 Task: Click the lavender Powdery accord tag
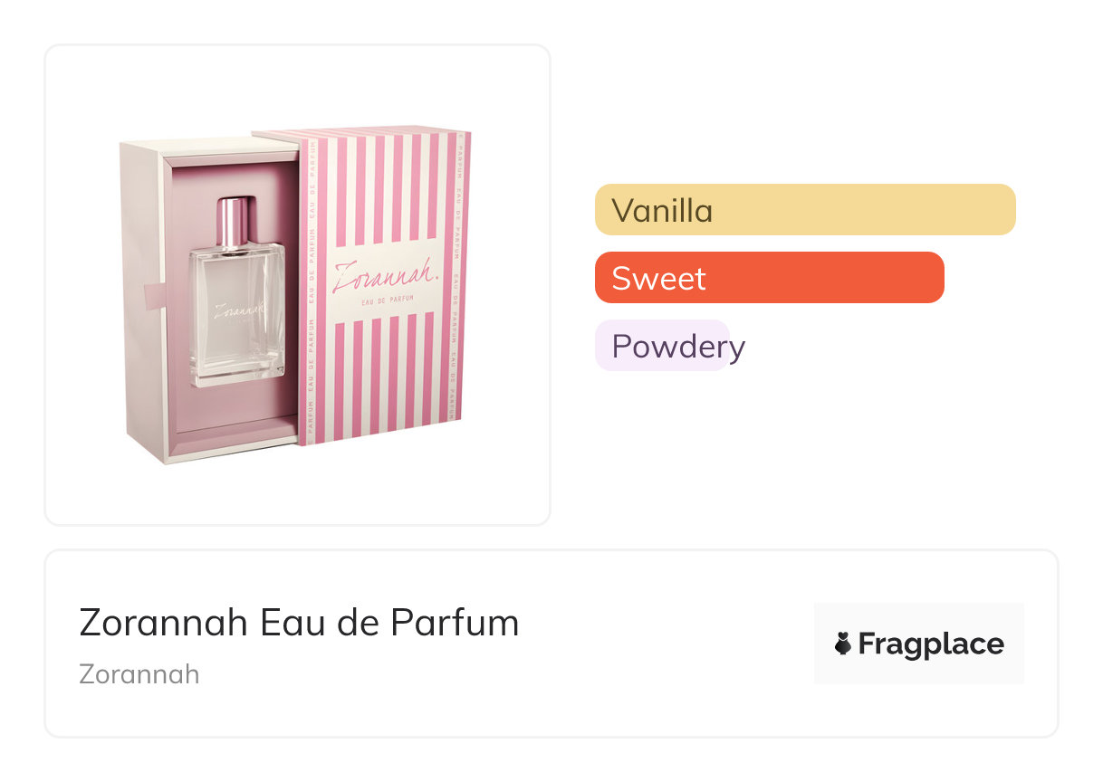(x=662, y=346)
